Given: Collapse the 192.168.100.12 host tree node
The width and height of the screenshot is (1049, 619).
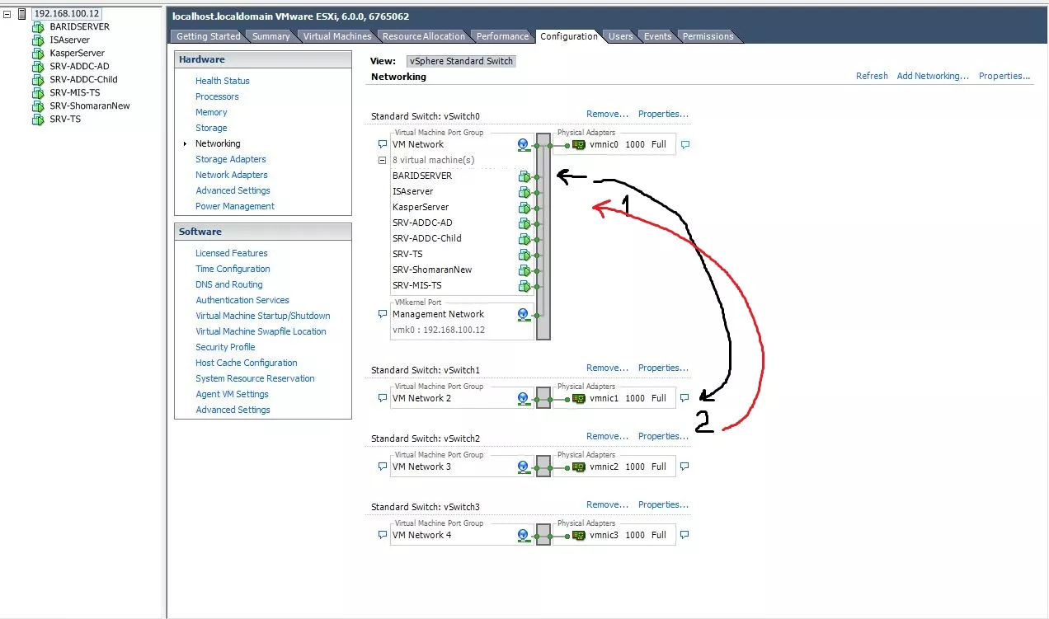Looking at the screenshot, I should (7, 14).
